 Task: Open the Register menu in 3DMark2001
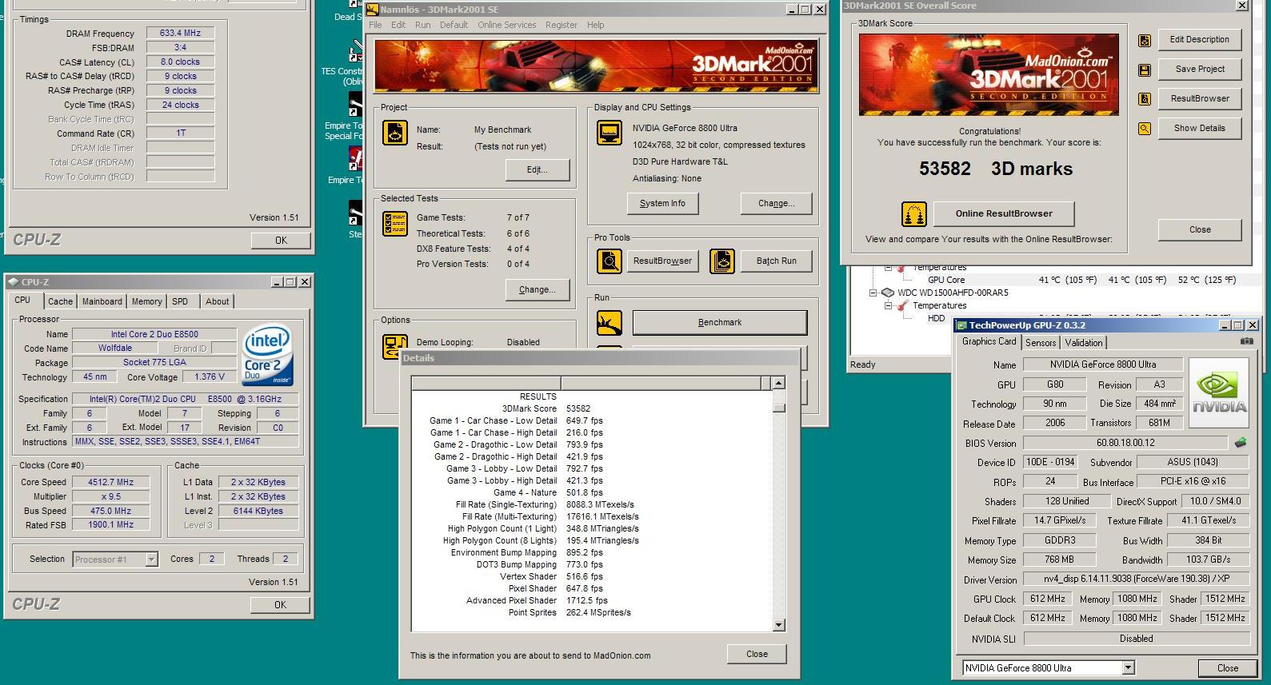562,25
